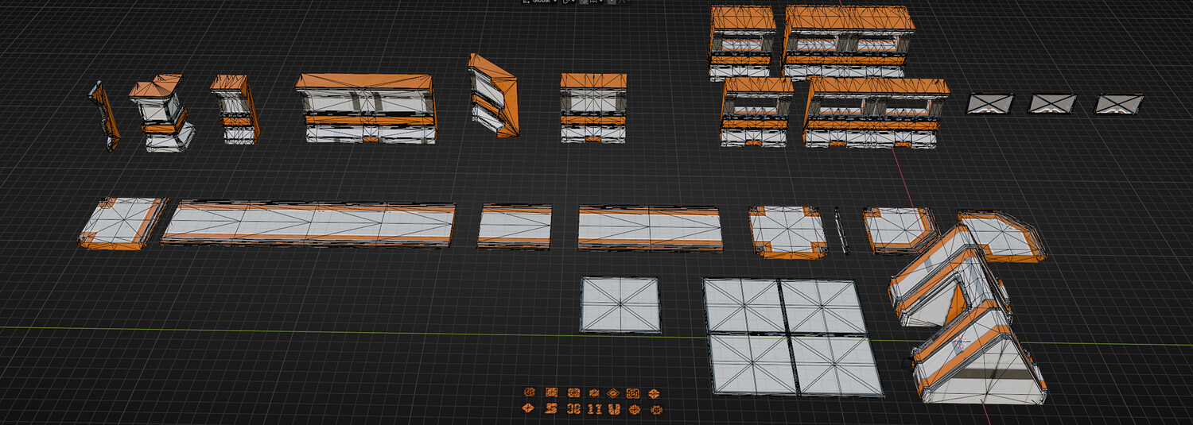
Task: Select the very thin vertical floor sliver
Action: [x=841, y=230]
